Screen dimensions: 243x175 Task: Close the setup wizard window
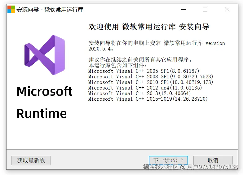tap(227, 9)
